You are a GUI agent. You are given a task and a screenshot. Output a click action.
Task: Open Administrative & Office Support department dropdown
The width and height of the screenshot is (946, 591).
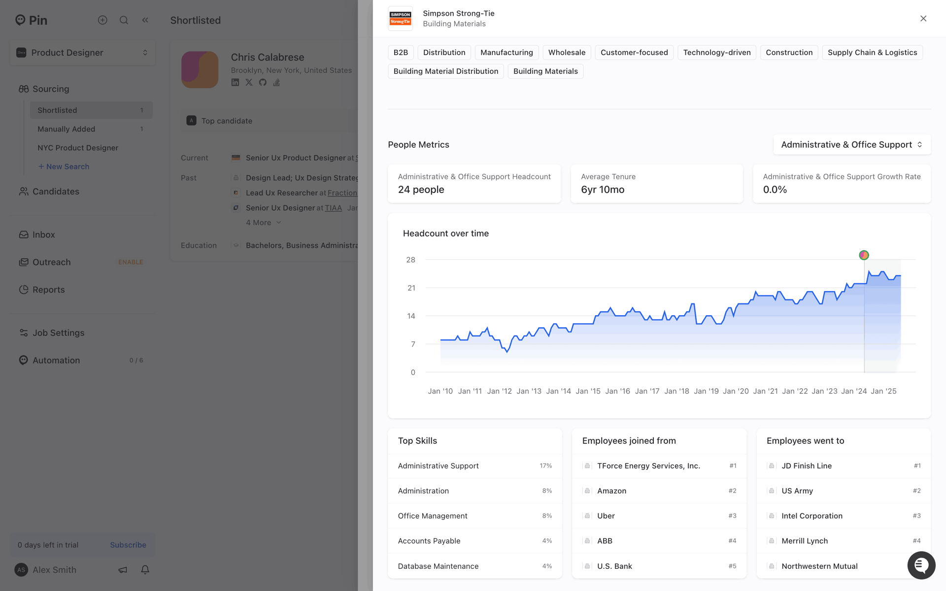point(852,145)
